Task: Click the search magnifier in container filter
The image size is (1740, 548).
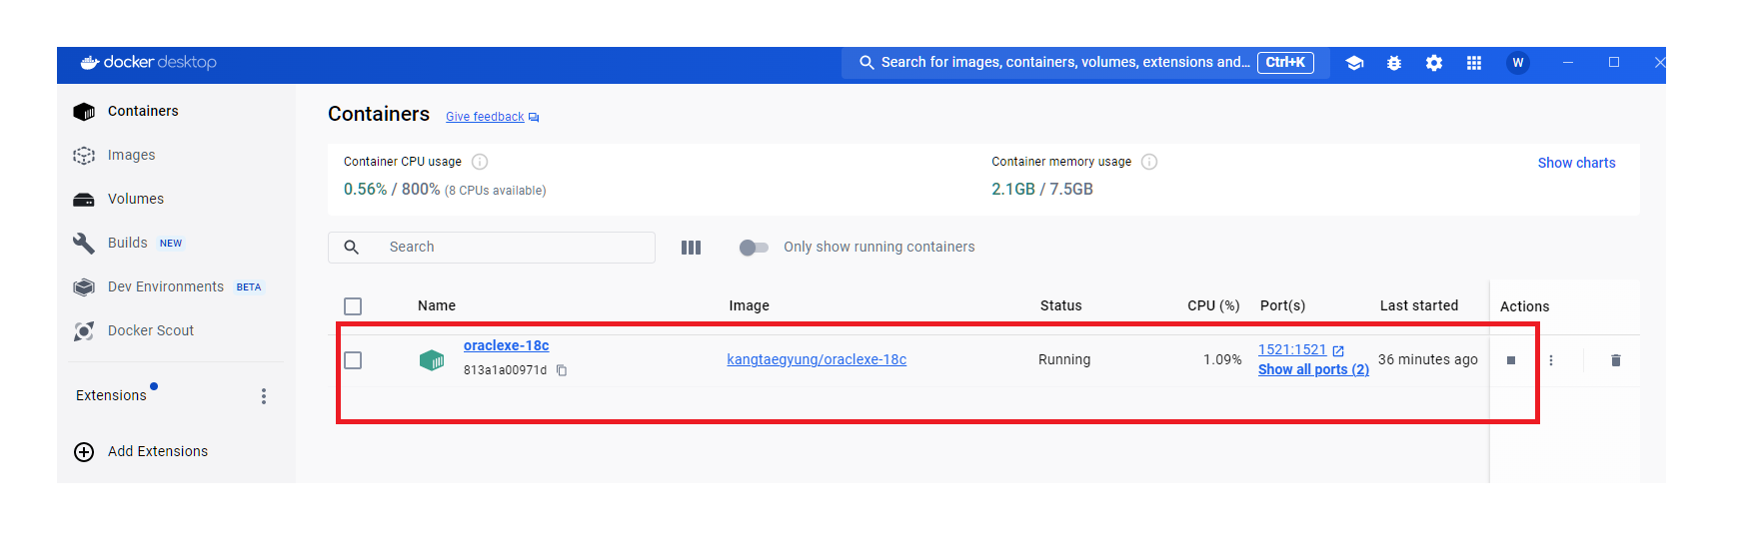Action: [352, 247]
